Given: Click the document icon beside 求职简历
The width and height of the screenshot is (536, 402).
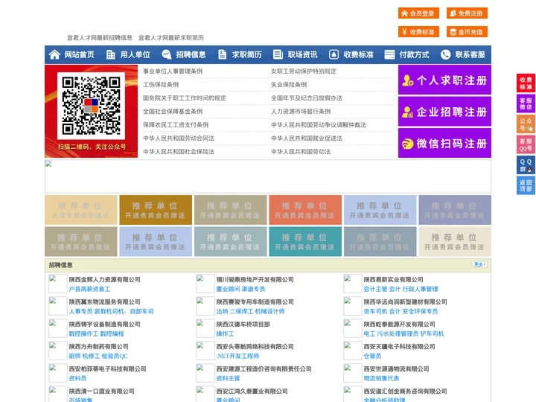Looking at the screenshot, I should [x=222, y=54].
